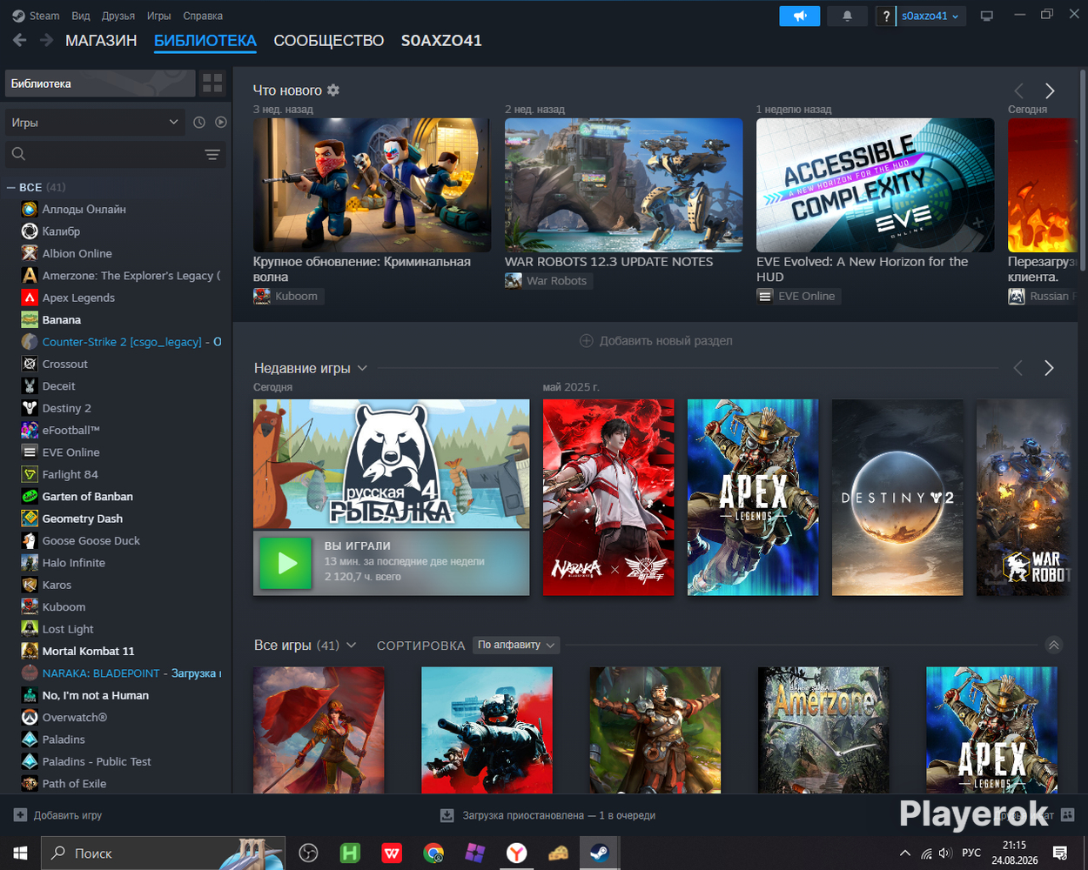Open the По алфавиту sort dropdown
Image resolution: width=1088 pixels, height=870 pixels.
click(x=515, y=645)
